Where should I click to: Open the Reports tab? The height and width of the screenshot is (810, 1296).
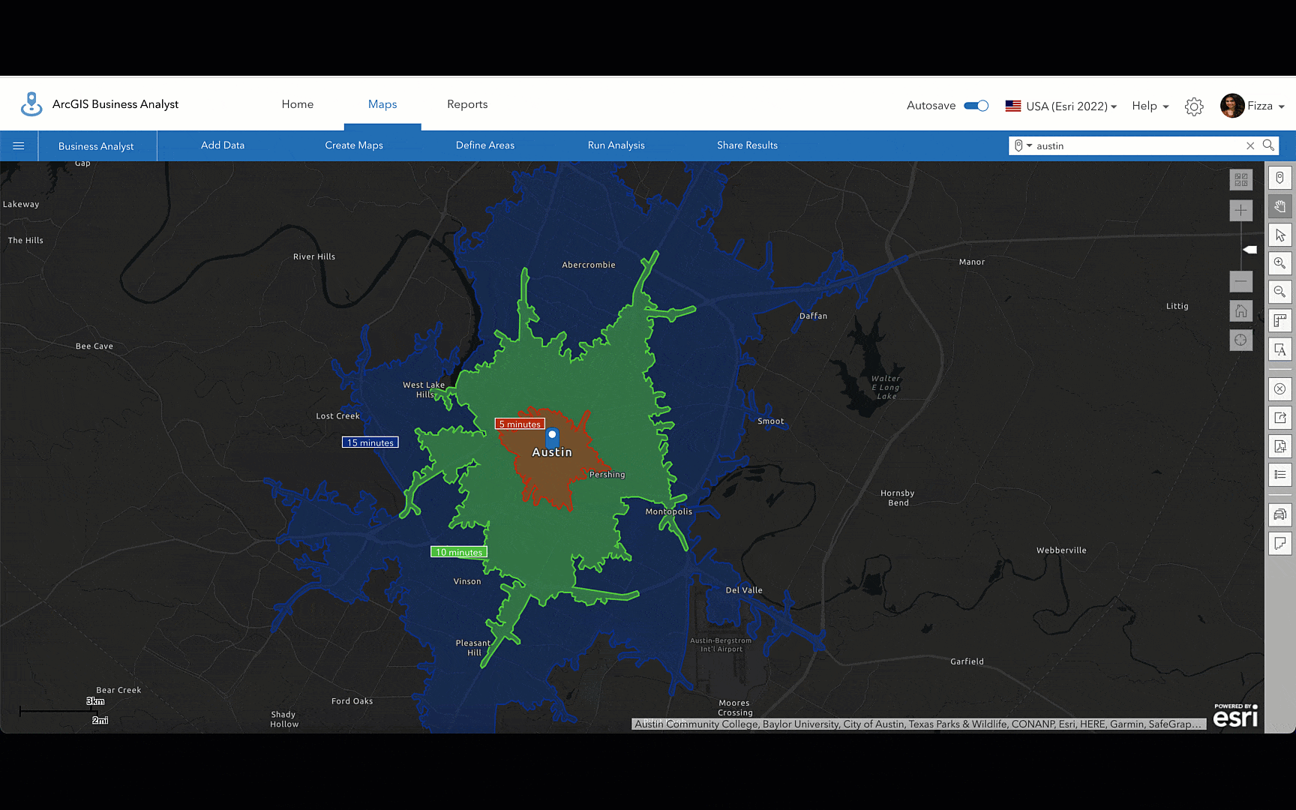coord(467,104)
